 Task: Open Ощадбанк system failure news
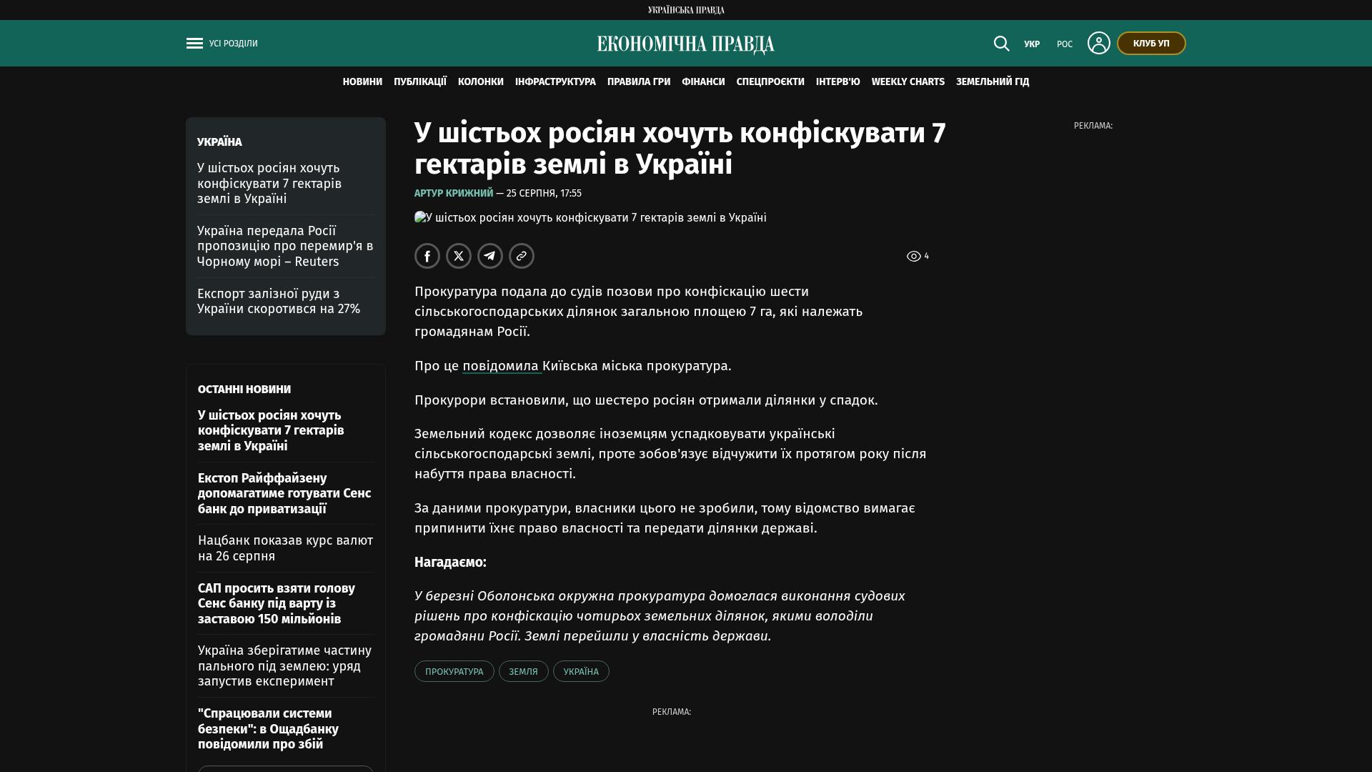pos(268,728)
